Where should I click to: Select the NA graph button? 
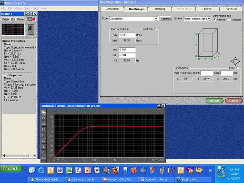click(44, 112)
